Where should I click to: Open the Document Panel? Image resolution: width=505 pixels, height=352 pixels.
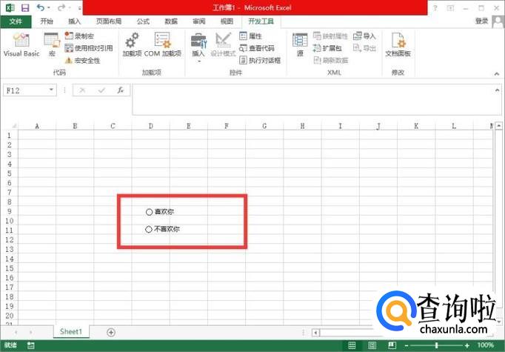coord(398,44)
